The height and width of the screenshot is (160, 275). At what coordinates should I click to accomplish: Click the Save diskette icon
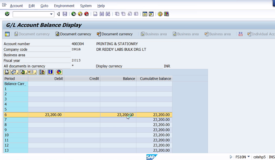(x=65, y=14)
